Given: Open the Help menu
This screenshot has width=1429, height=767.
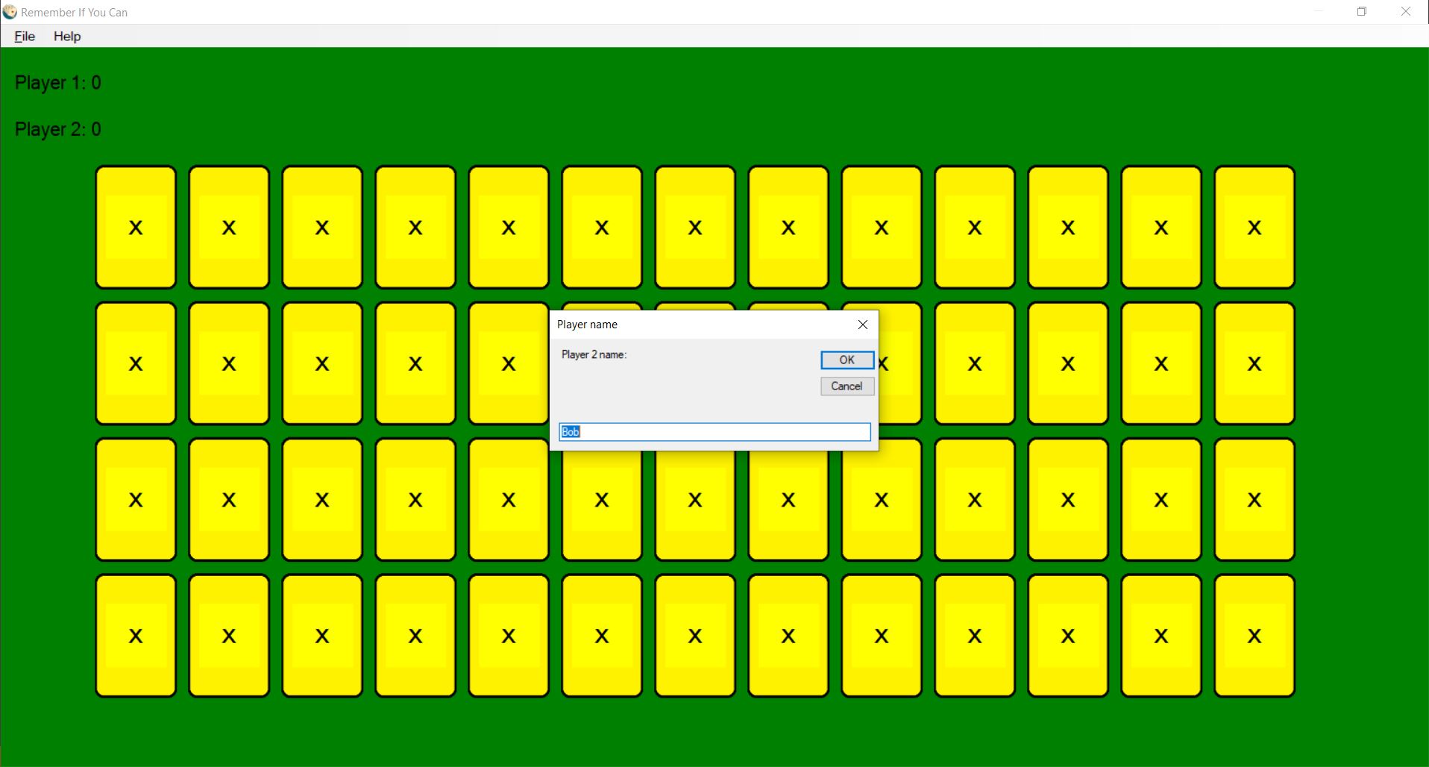Looking at the screenshot, I should click(67, 37).
